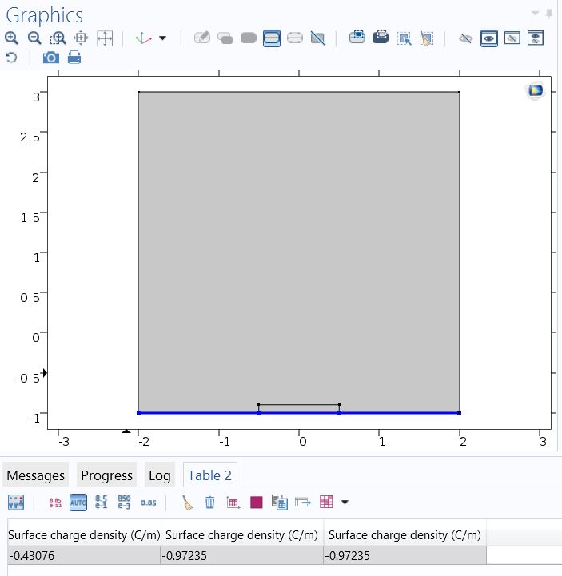Clear the table with the broom icon

pos(187,503)
